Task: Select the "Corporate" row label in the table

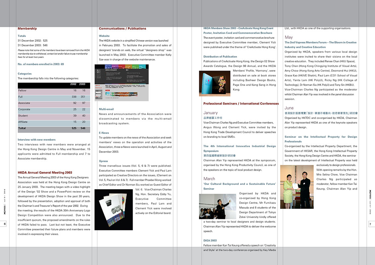Action: tap(24, 109)
